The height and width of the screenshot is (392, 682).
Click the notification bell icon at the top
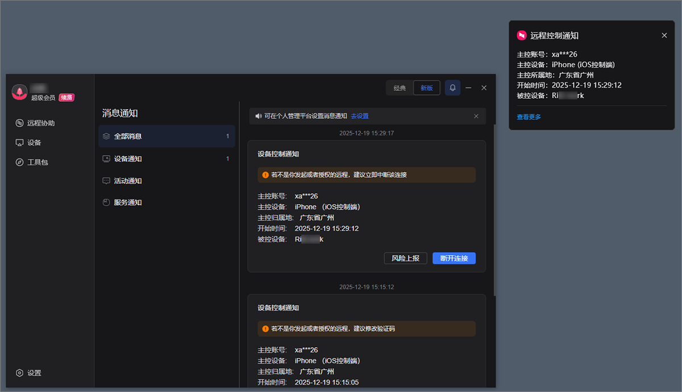coord(451,87)
